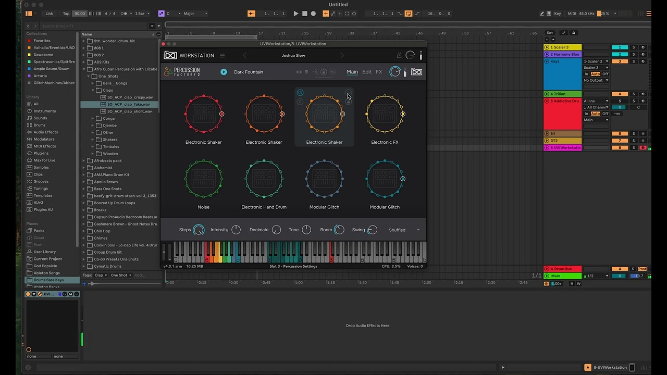Click the Intensity knob
667x375 pixels.
[x=236, y=230]
